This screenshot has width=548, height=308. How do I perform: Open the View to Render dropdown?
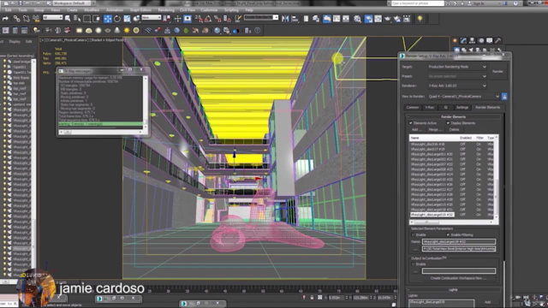[x=464, y=97]
